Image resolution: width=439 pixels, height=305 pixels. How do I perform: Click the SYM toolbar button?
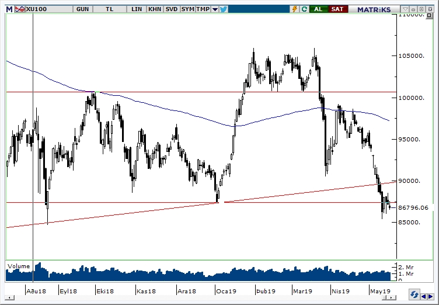187,9
